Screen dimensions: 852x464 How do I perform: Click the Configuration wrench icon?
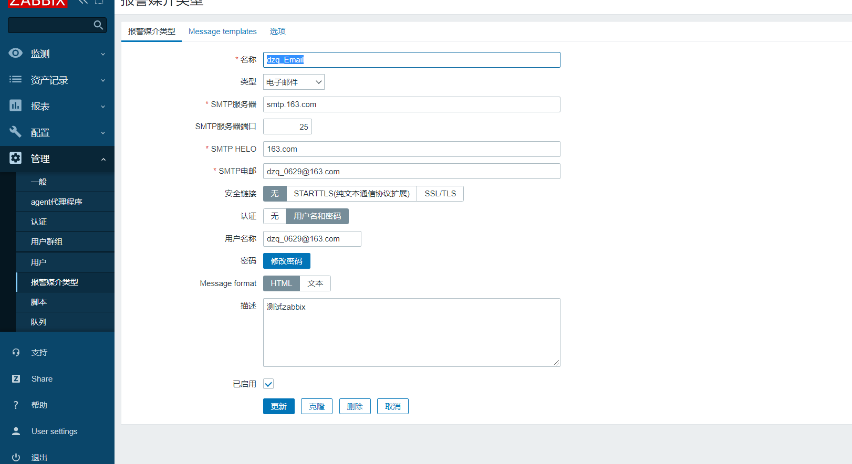(x=16, y=132)
